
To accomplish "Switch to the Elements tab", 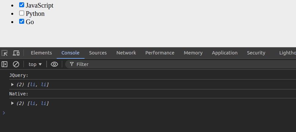I will [x=41, y=53].
